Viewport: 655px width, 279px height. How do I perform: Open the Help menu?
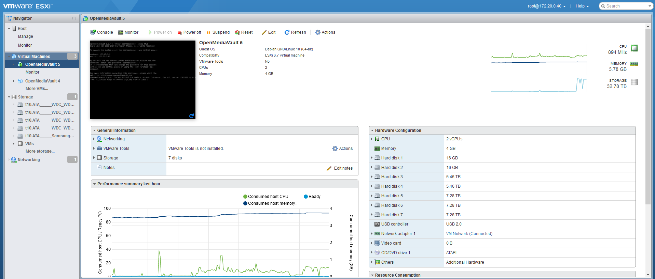pyautogui.click(x=582, y=6)
